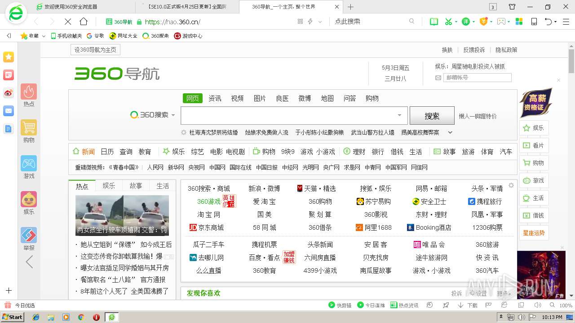Expand more hot search terms chevron
This screenshot has width=575, height=323.
click(x=450, y=132)
